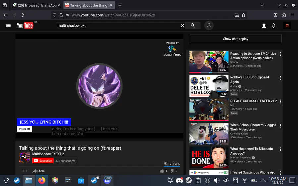Open Steam in the taskbar
The width and height of the screenshot is (298, 186).
pos(17,180)
